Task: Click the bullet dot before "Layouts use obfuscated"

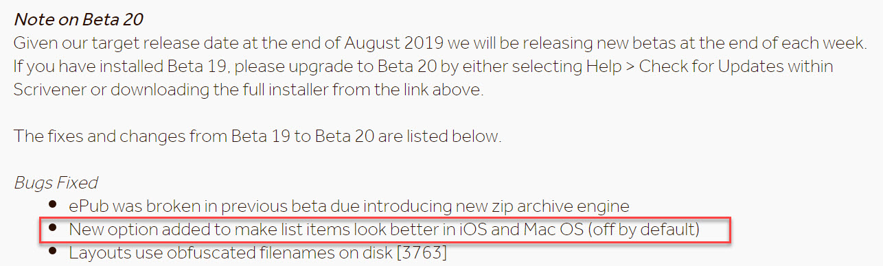Action: [53, 252]
